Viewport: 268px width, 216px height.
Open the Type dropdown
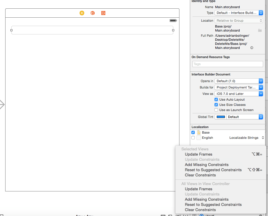tap(238, 13)
